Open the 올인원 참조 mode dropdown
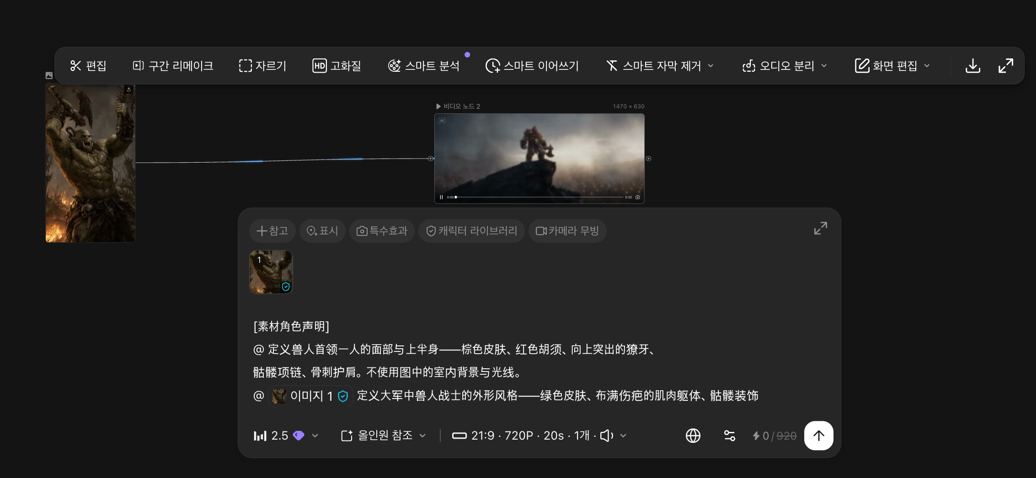 point(384,436)
